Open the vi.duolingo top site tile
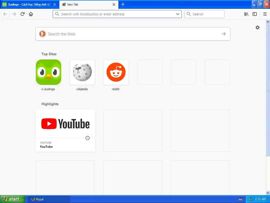The image size is (270, 203). click(49, 72)
